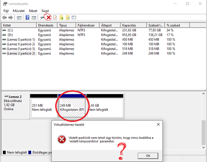Screen dimensions: 207x162
Task: Sort by the Elrendezés column header
Action: point(47,25)
